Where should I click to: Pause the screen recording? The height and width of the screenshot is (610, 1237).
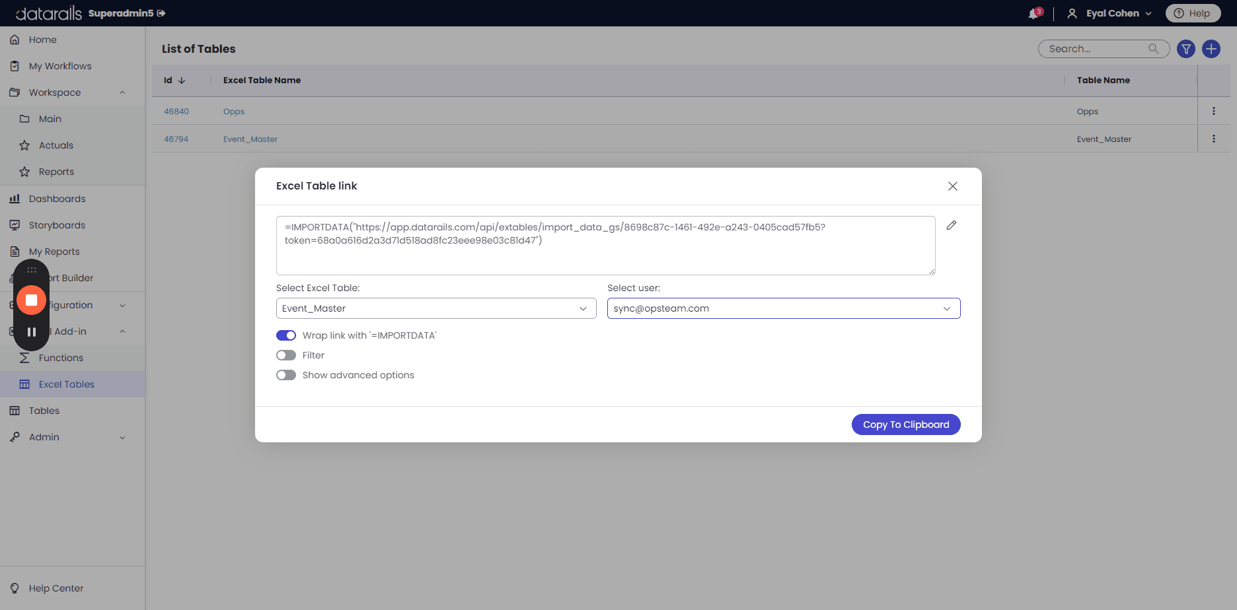point(31,332)
